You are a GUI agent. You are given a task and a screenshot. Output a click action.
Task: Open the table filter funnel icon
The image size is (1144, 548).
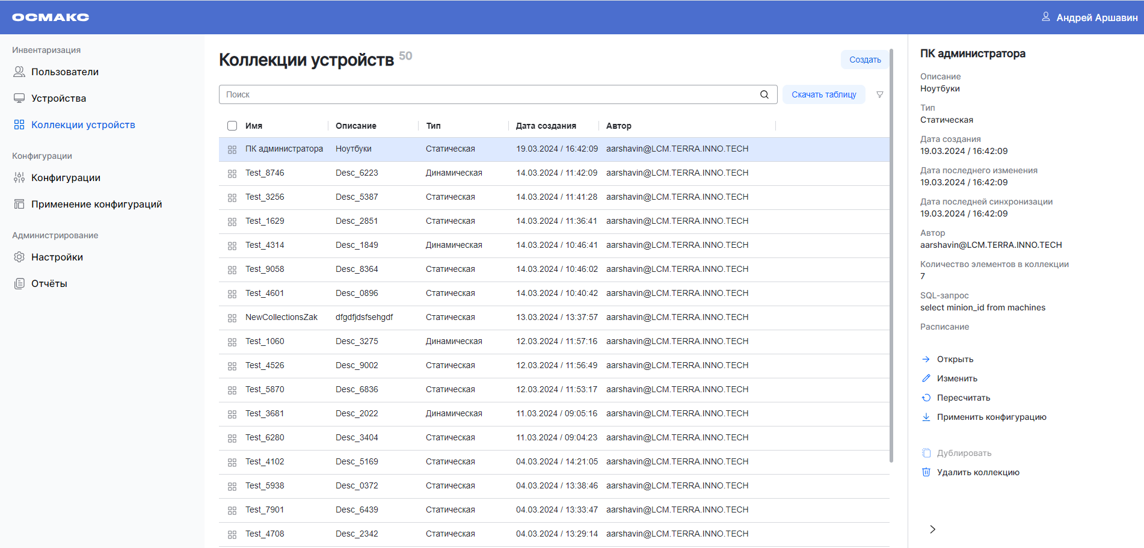point(879,94)
